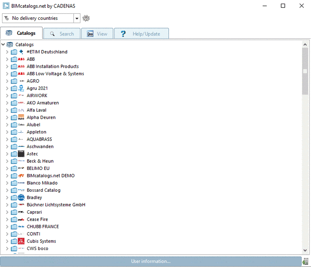The height and width of the screenshot is (267, 311).
Task: Switch to the Catalogs tab
Action: tap(21, 33)
